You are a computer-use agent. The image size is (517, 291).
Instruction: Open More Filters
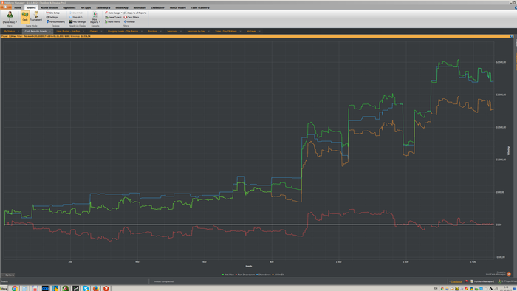click(112, 21)
